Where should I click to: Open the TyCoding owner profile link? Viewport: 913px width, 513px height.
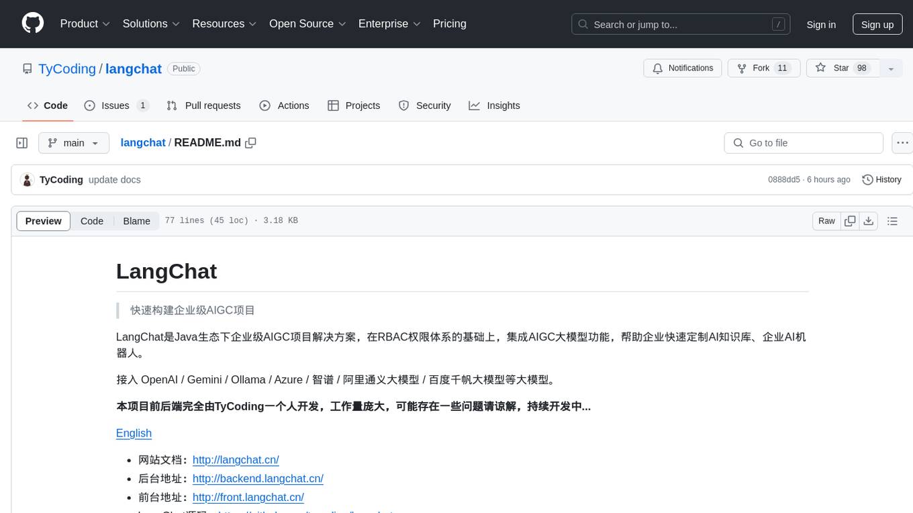click(x=67, y=68)
